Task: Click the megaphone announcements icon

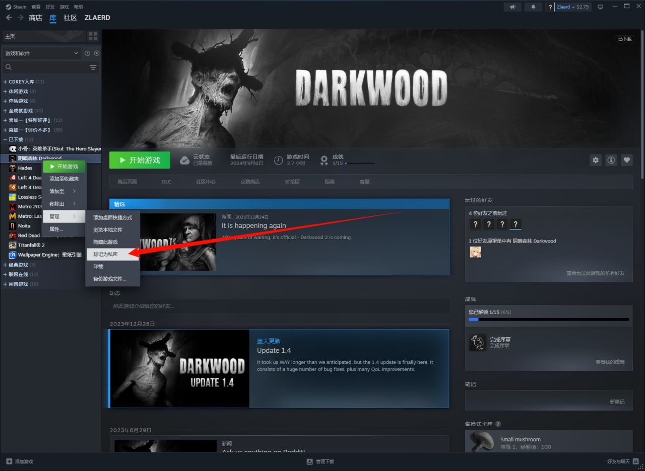Action: tap(512, 7)
